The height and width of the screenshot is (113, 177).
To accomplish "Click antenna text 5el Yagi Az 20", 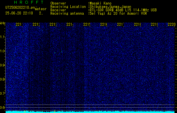I will pyautogui.click(x=103, y=14).
